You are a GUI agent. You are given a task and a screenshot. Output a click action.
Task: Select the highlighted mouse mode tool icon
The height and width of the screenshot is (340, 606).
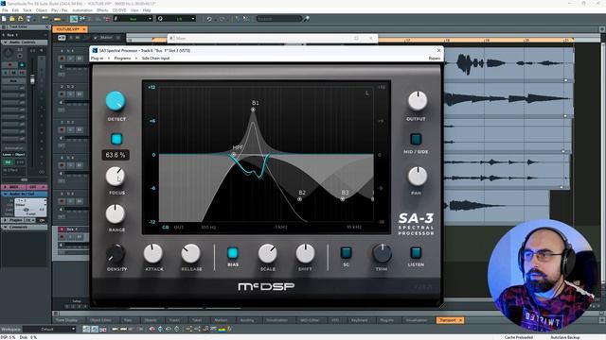[x=74, y=19]
